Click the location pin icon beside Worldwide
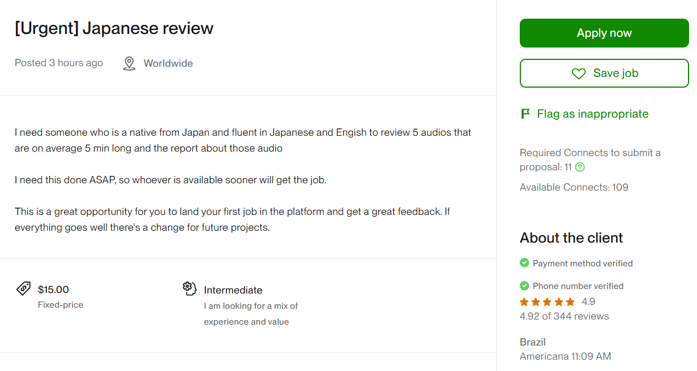 (x=129, y=63)
